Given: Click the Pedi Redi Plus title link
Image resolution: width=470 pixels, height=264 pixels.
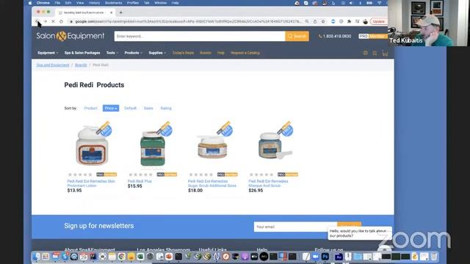Looking at the screenshot, I should coord(140,181).
